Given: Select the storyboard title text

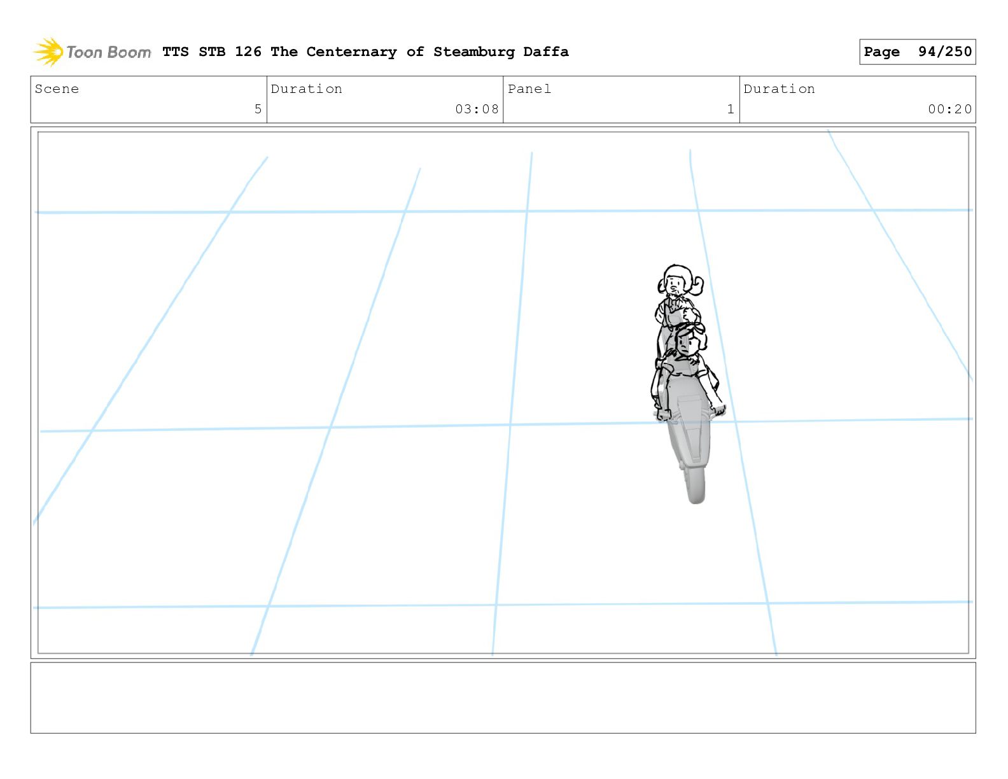Looking at the screenshot, I should tap(365, 52).
